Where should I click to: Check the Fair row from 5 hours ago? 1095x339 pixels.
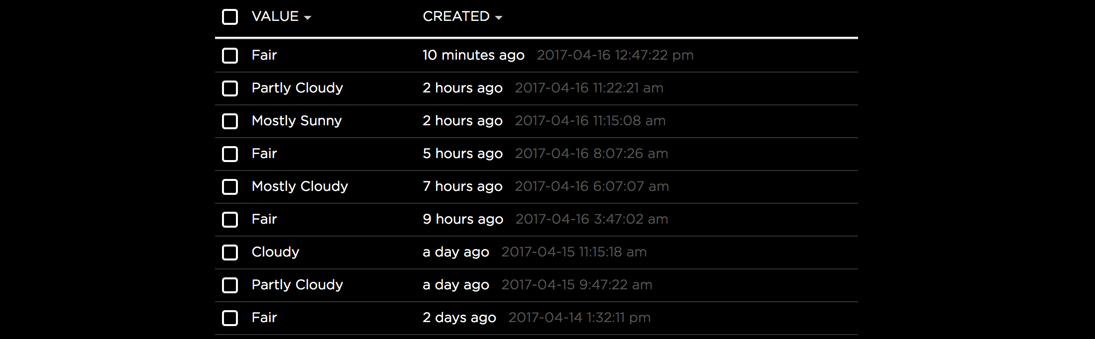(x=230, y=154)
